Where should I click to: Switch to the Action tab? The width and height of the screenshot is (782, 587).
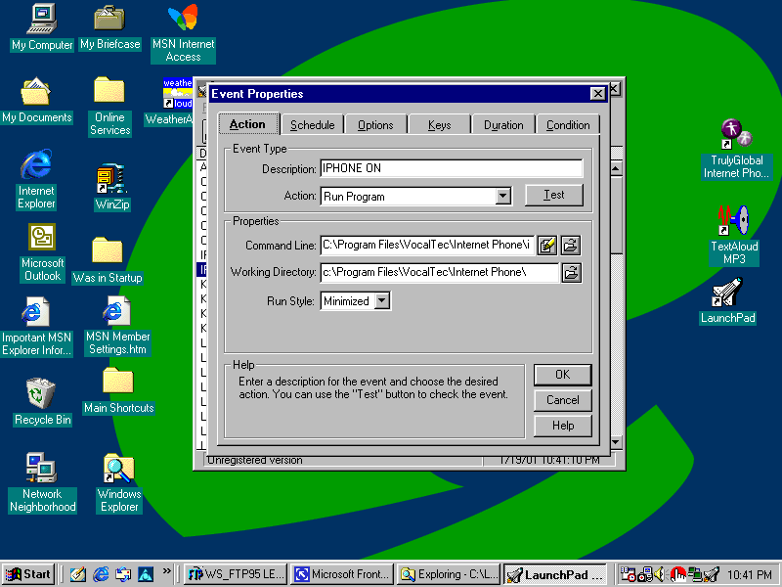point(248,124)
